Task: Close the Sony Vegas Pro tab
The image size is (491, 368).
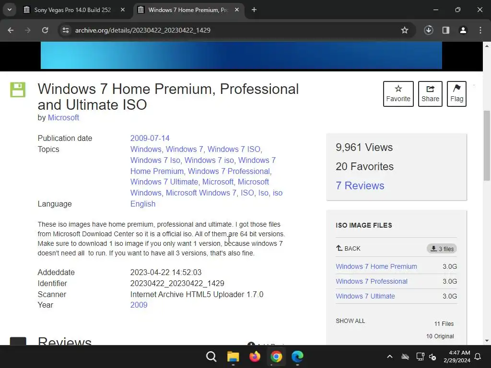Action: pos(123,10)
